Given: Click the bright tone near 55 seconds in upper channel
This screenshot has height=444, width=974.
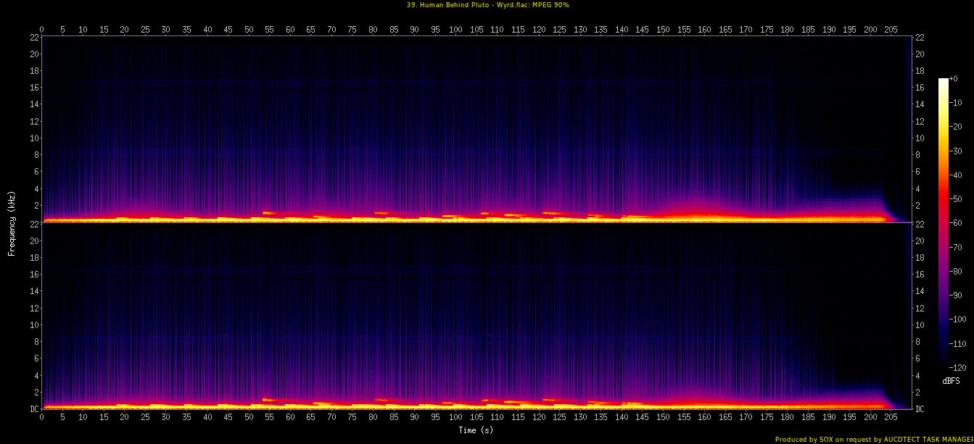Looking at the screenshot, I should (x=269, y=213).
